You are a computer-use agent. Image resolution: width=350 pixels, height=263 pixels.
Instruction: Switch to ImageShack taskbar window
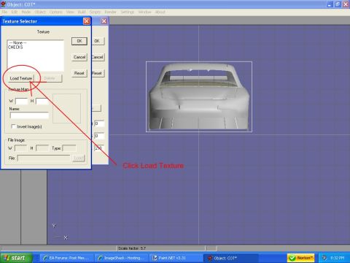[122, 258]
